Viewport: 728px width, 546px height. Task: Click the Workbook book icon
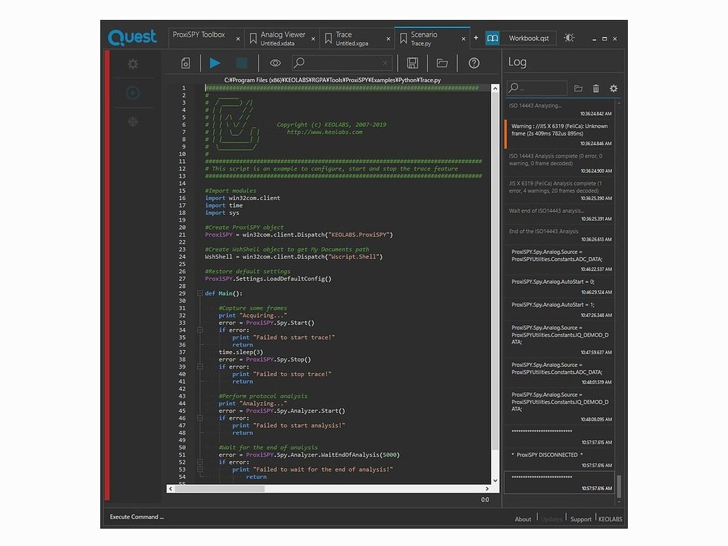(x=492, y=38)
